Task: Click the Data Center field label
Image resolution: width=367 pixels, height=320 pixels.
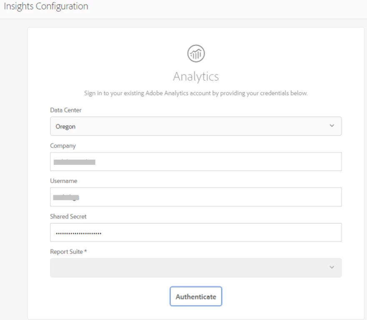Action: pos(66,110)
